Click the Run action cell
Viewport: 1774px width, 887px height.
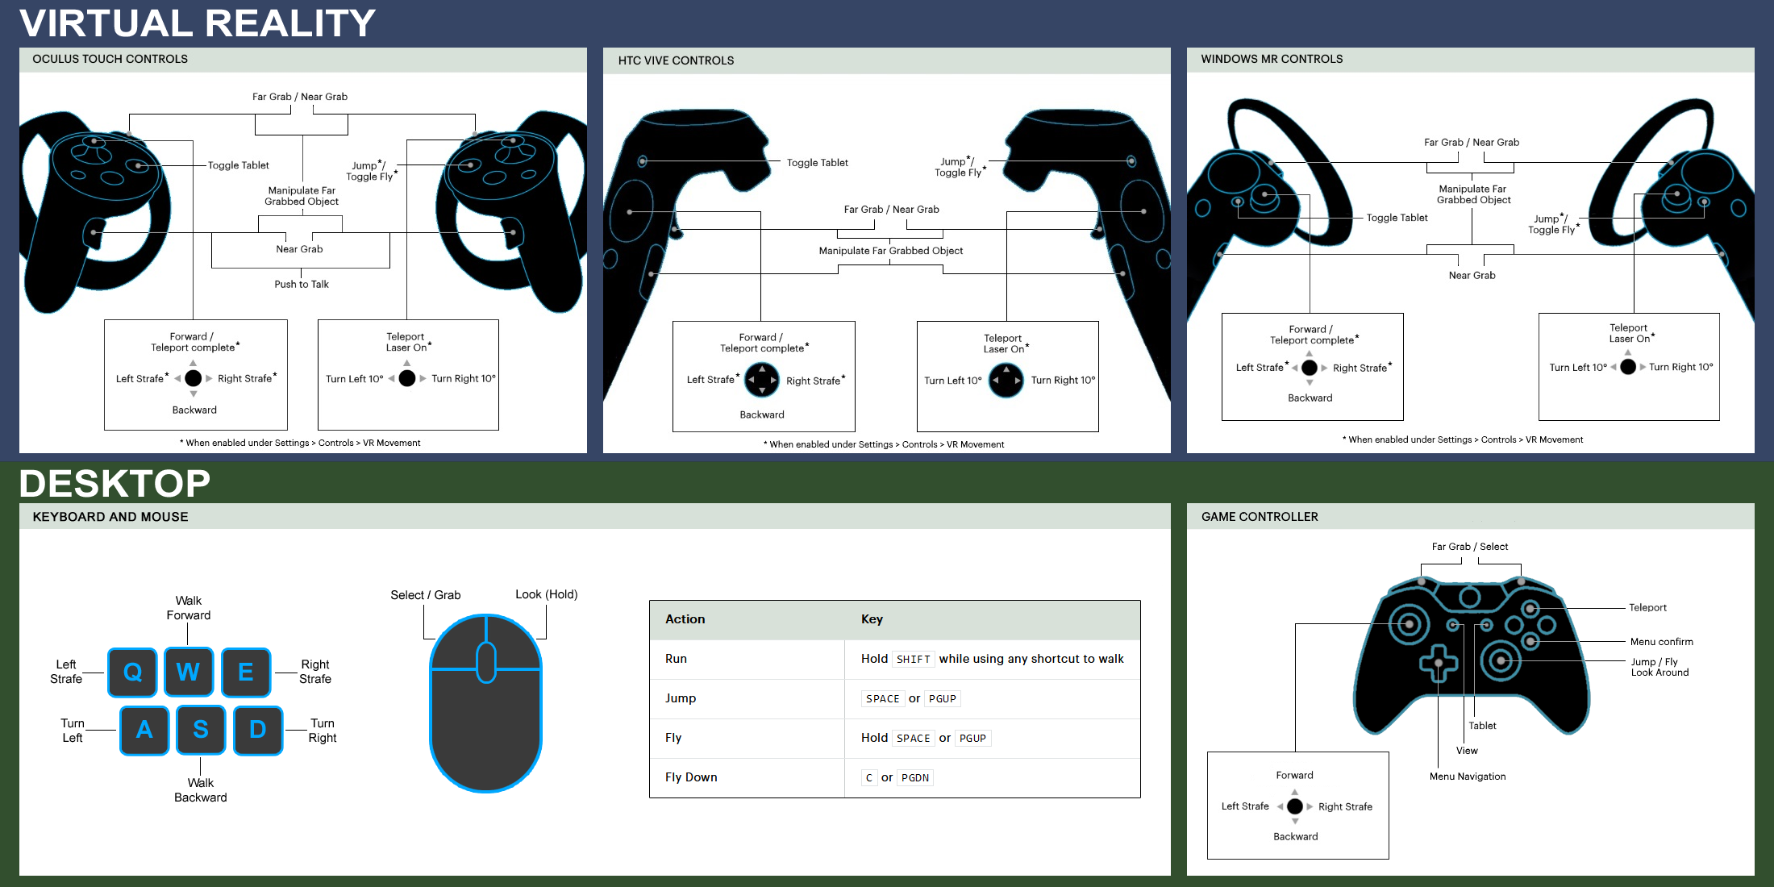[x=747, y=659]
